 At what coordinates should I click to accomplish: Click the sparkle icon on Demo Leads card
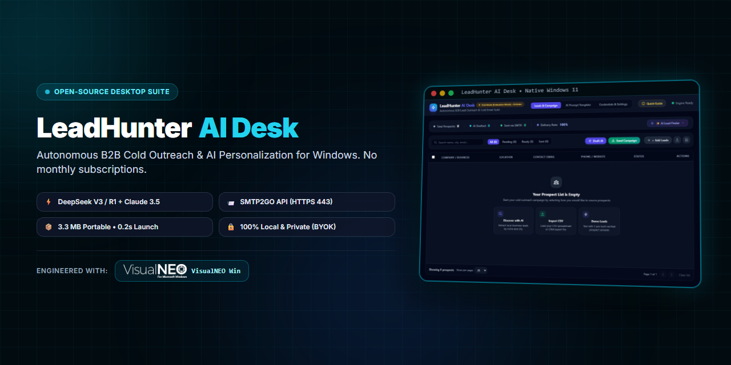pos(585,214)
